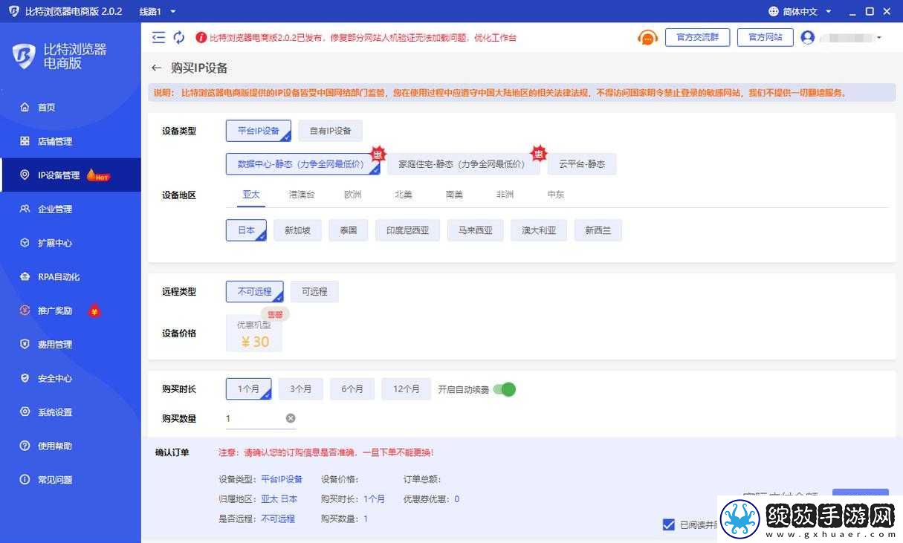Expand the user account dropdown arrow
Screen dimensions: 903x543
coord(879,38)
